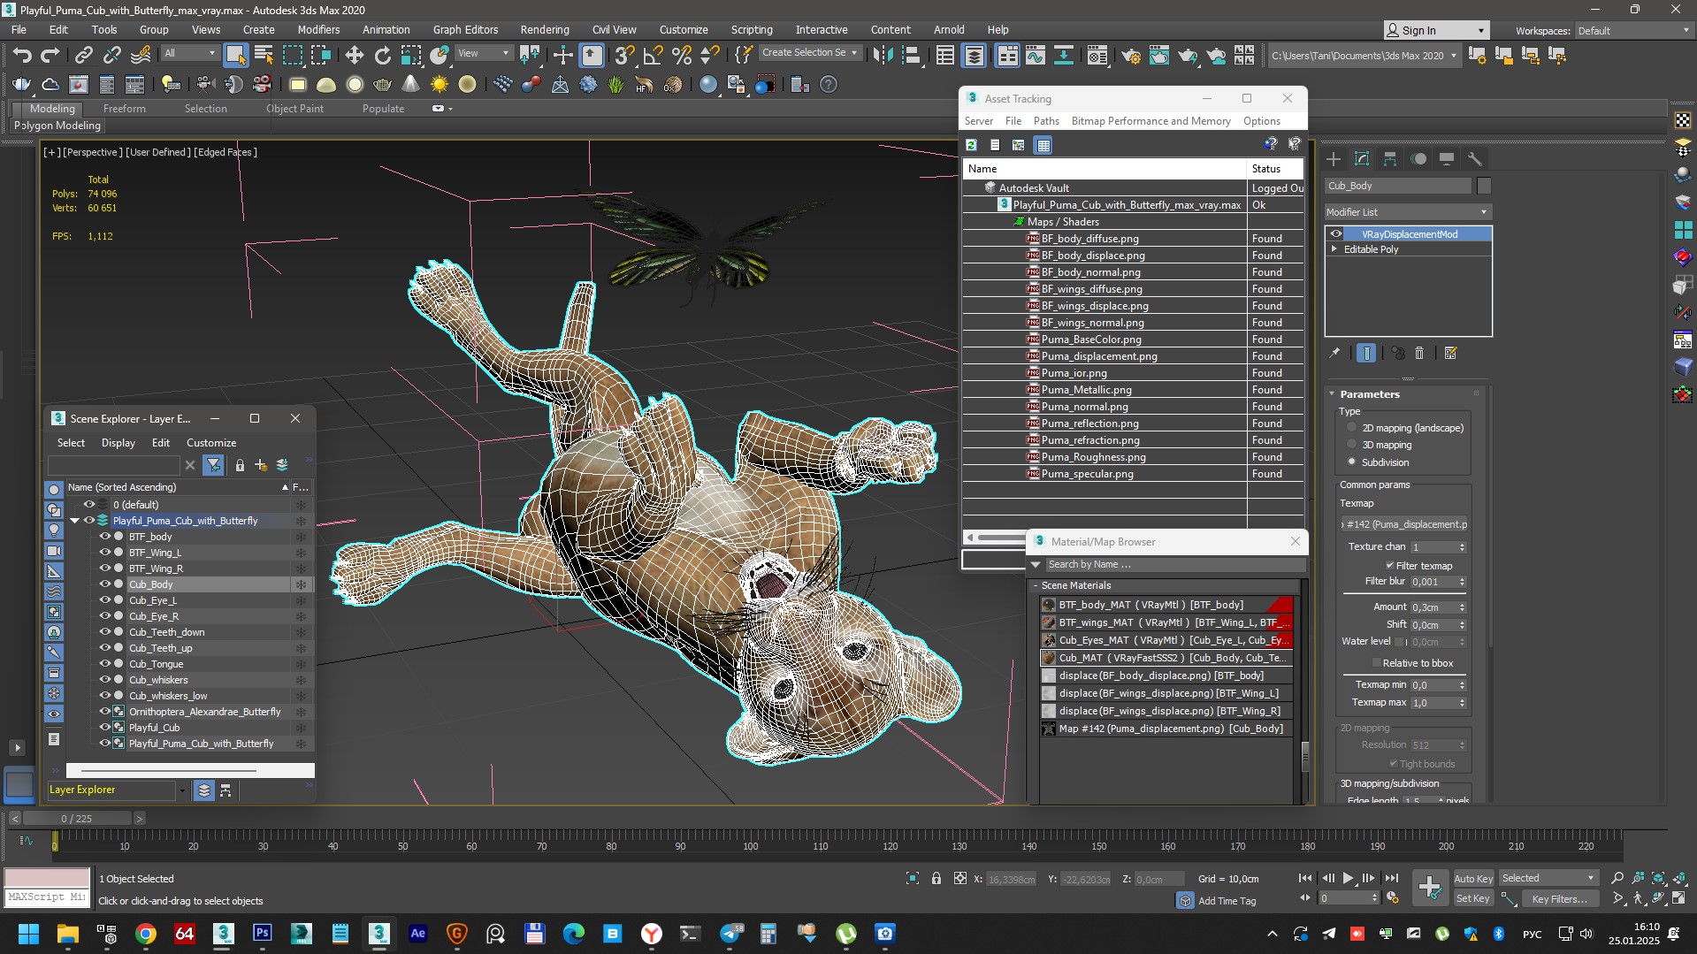Image resolution: width=1697 pixels, height=954 pixels.
Task: Toggle the Percent Snap icon
Action: (681, 55)
